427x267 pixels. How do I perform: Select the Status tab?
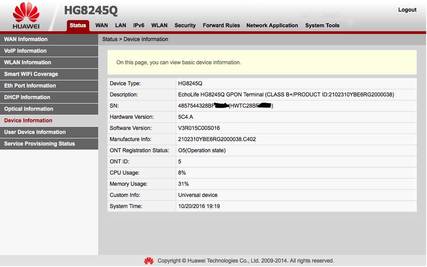(78, 25)
